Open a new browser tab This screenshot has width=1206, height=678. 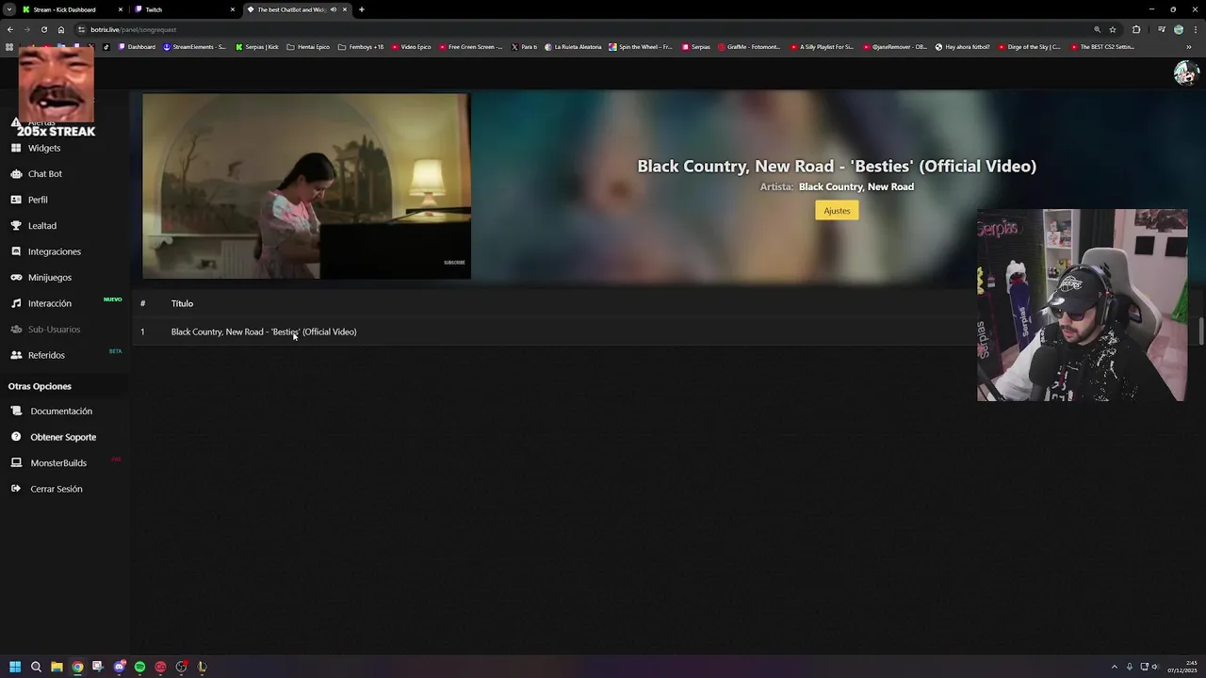pyautogui.click(x=361, y=9)
